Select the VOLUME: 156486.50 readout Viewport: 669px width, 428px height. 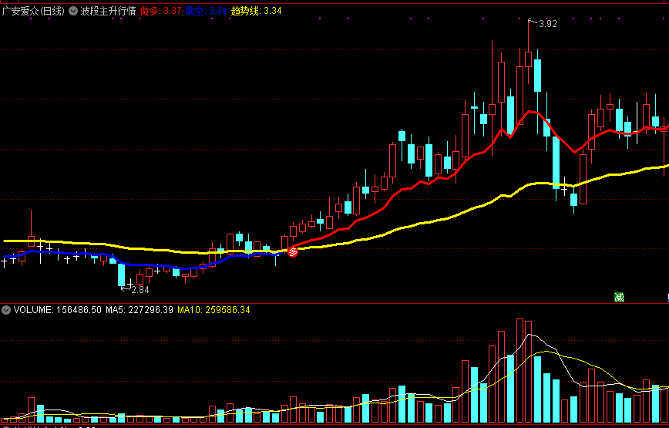click(x=58, y=310)
